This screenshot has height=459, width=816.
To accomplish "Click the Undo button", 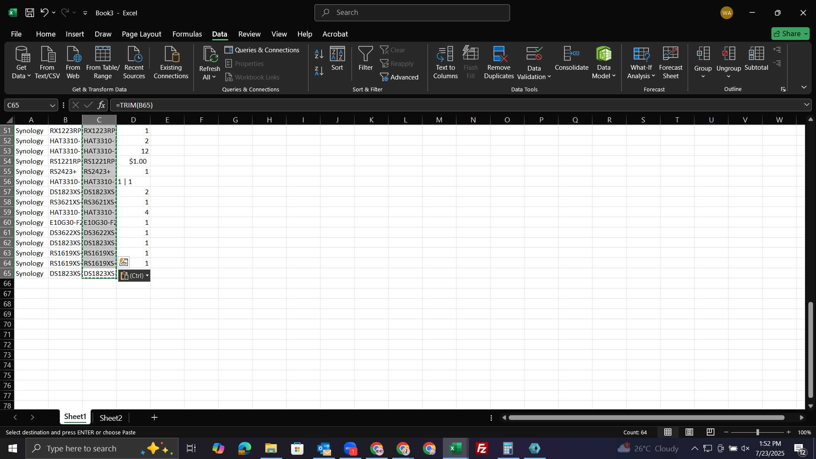I will pyautogui.click(x=44, y=13).
